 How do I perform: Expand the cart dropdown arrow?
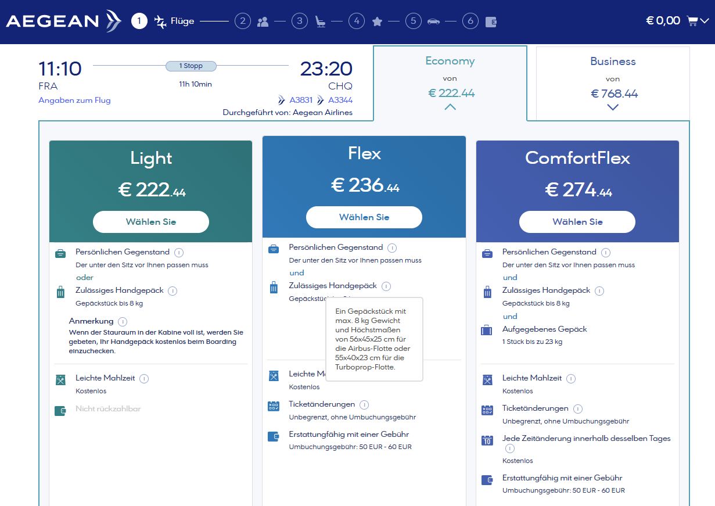coord(705,21)
